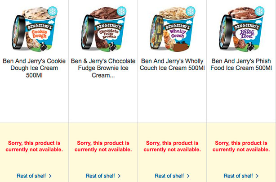Screen dimensions: 276x182
Task: Click chevron arrow beside Phish Food's Rest of shelf
Action: coord(257,176)
